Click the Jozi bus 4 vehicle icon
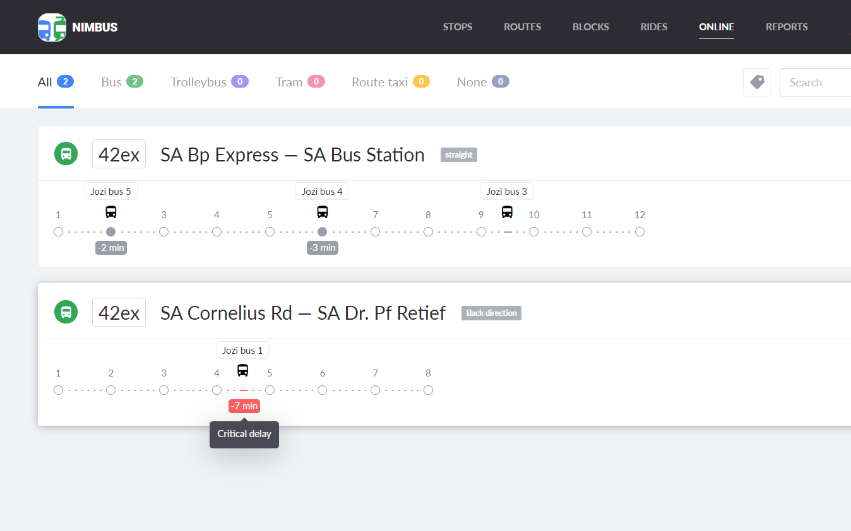This screenshot has width=851, height=531. click(323, 212)
